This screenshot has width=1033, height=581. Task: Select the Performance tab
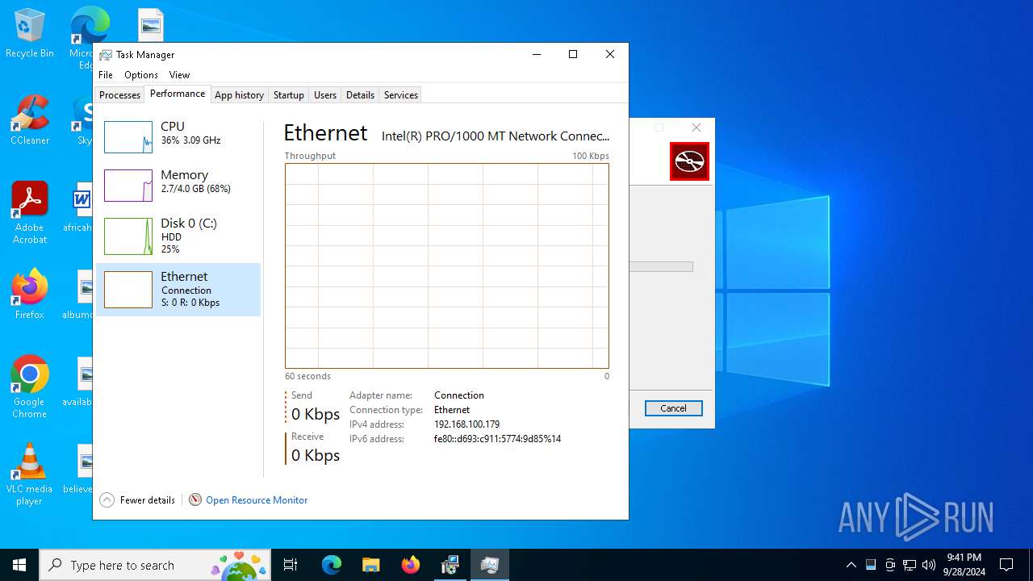pos(178,94)
